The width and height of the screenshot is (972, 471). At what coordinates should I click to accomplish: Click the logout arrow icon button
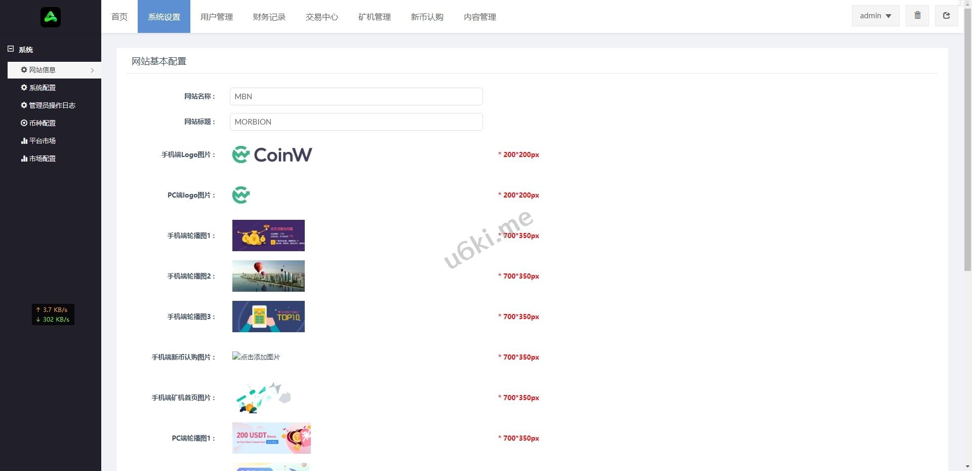(x=946, y=16)
